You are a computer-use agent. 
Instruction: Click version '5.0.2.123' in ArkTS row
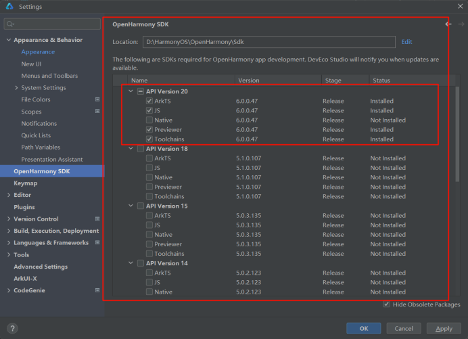(x=248, y=273)
